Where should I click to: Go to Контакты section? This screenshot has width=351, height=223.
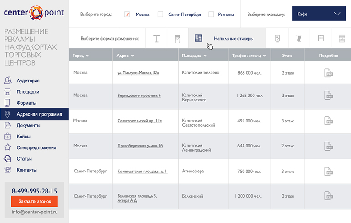pyautogui.click(x=26, y=170)
